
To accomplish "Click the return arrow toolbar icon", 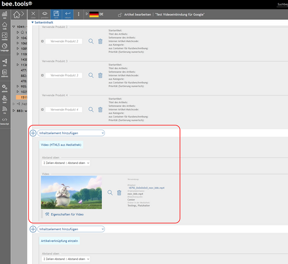I will [68, 14].
